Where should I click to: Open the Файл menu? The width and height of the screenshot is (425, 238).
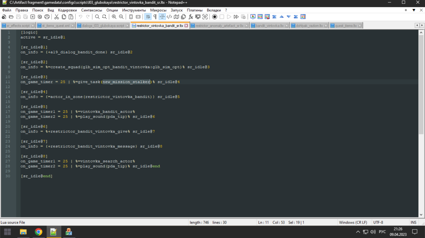click(7, 10)
